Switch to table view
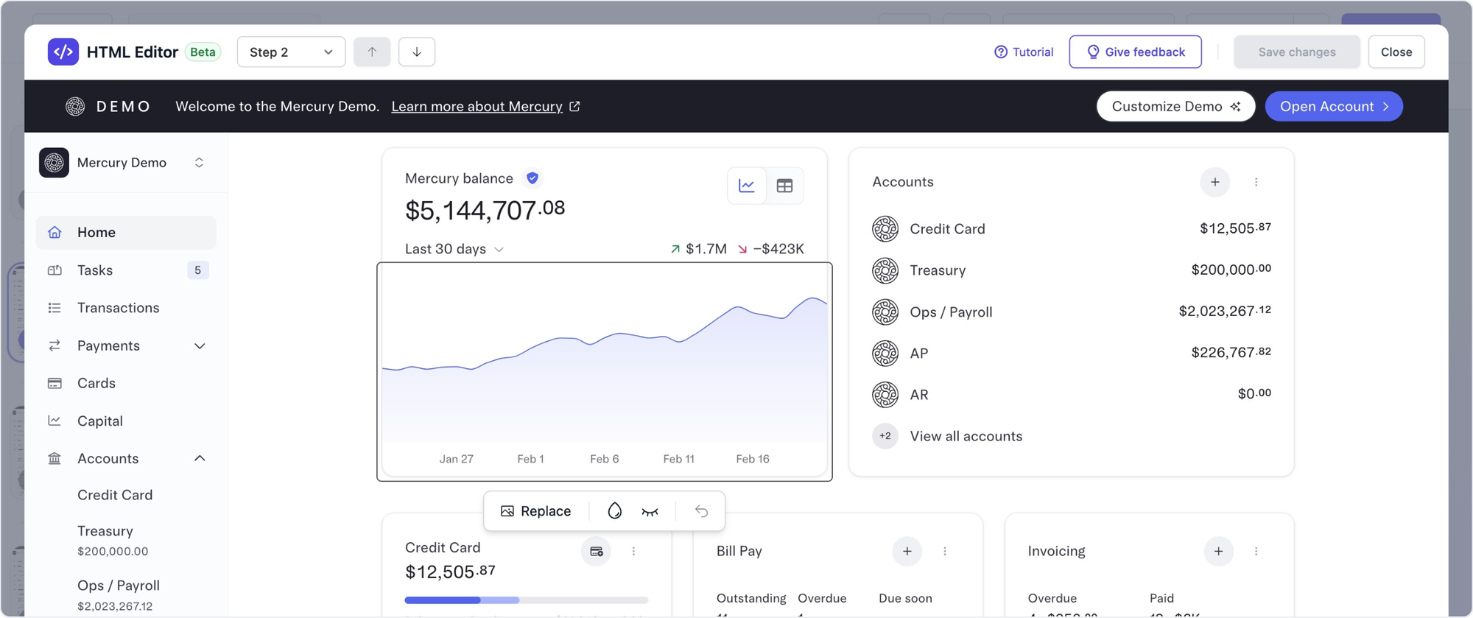Viewport: 1473px width, 618px height. pos(785,186)
